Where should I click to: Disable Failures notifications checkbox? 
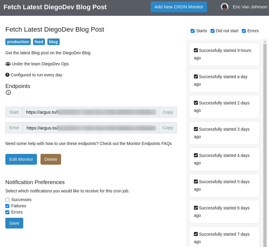[x=7, y=206]
